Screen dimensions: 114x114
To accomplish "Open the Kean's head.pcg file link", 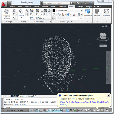I will click(84, 103).
